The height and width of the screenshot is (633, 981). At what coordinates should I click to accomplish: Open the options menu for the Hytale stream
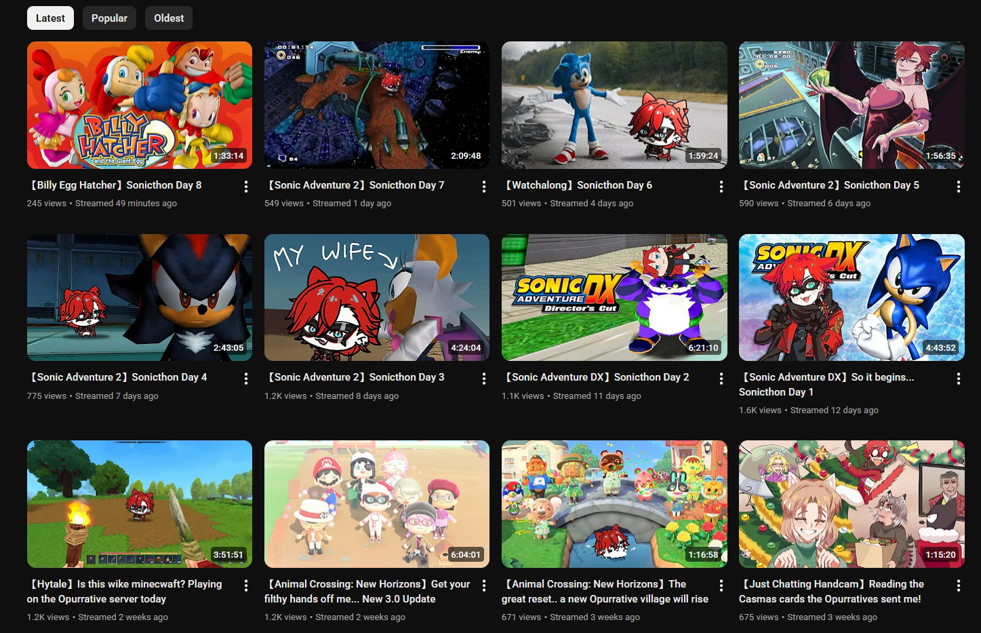coord(246,586)
